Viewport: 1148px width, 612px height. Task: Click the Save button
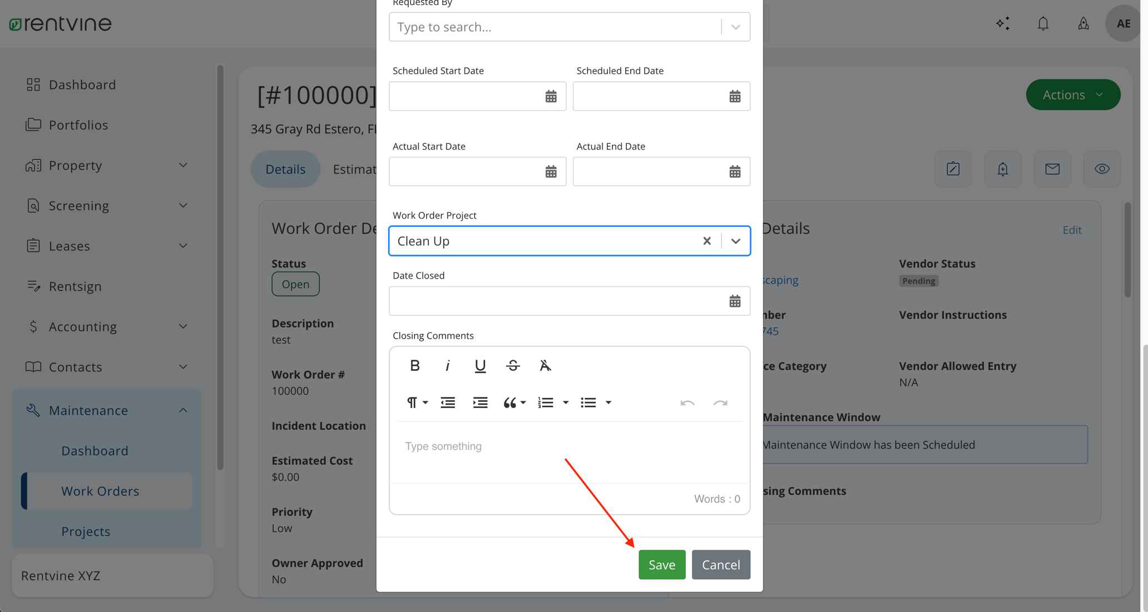click(x=661, y=564)
